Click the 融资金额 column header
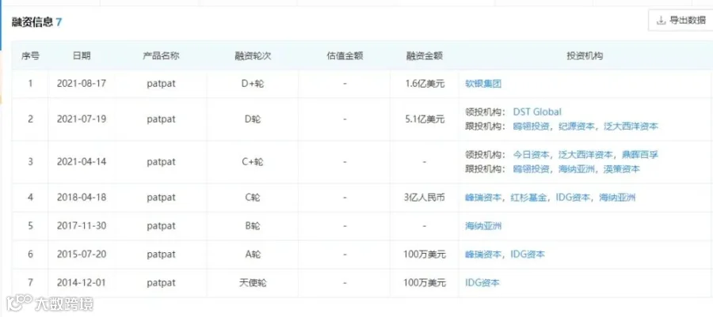 pos(425,56)
